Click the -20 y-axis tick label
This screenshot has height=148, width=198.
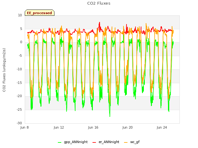[x=19, y=96]
